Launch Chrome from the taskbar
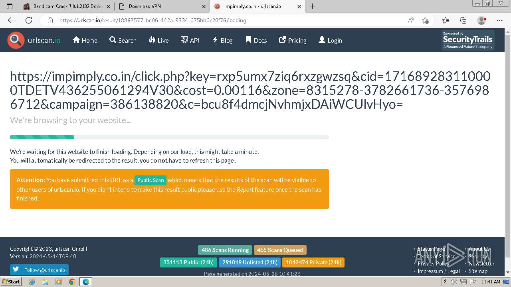 tap(72, 282)
